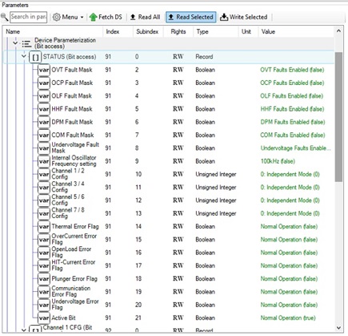This screenshot has height=336, width=348.
Task: Click the Write Selected download icon
Action: click(x=224, y=17)
